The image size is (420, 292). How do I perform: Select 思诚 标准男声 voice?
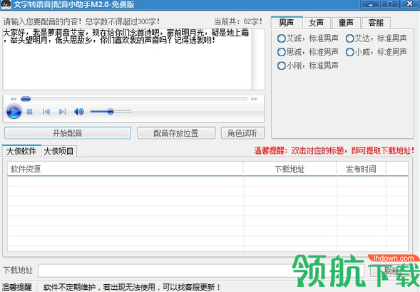point(308,52)
